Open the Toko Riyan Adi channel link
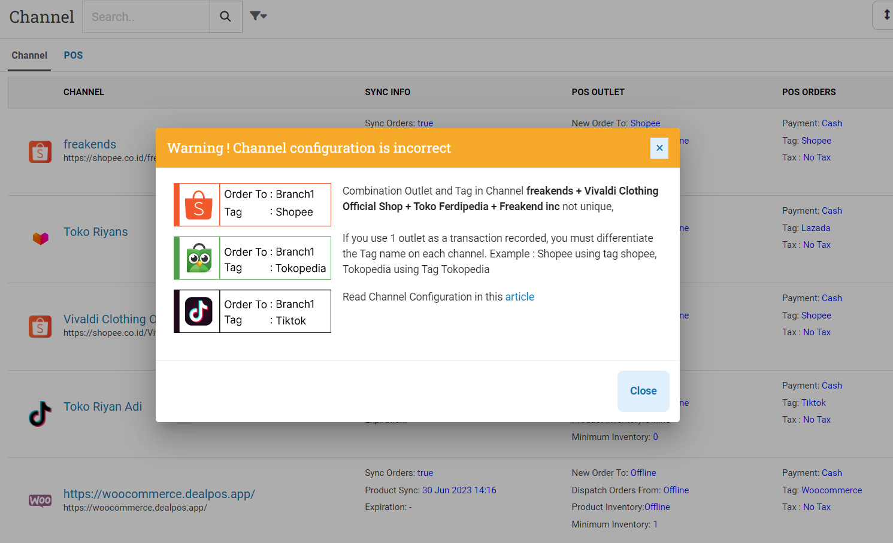The height and width of the screenshot is (543, 893). (103, 407)
